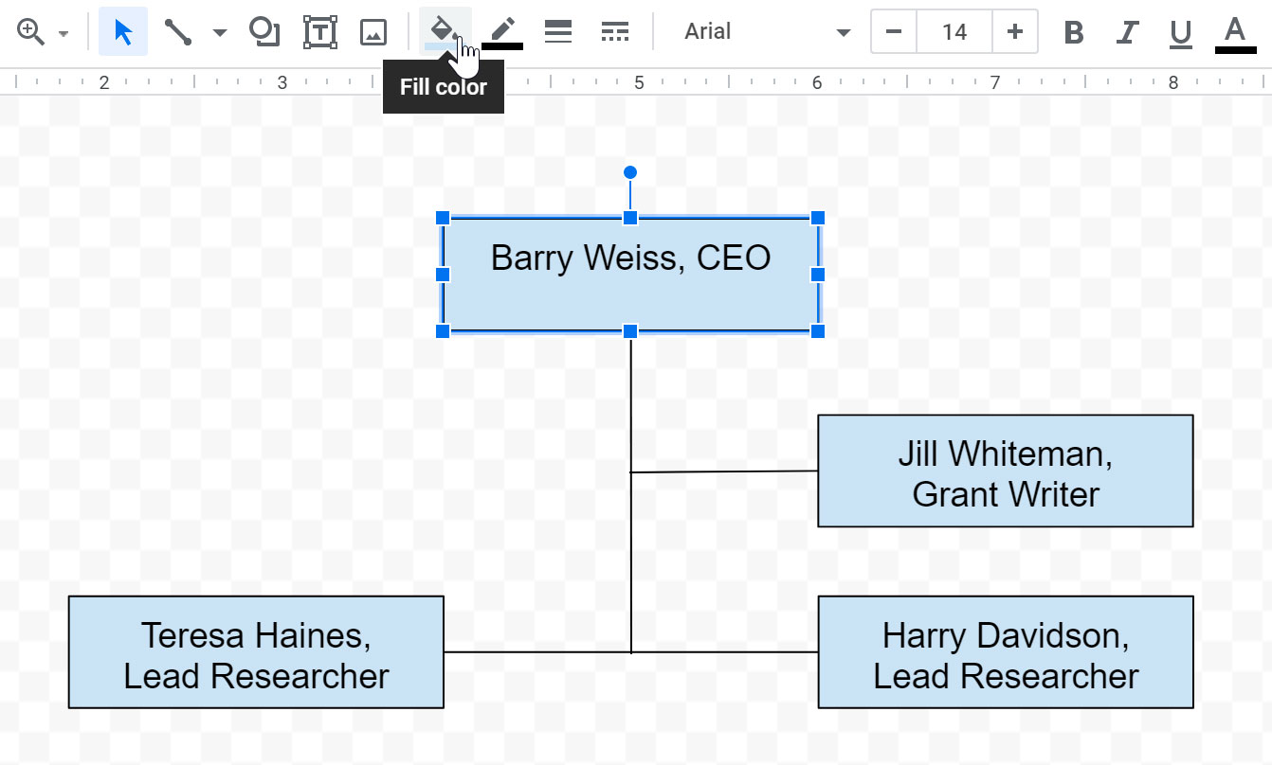Select the Text box tool
This screenshot has width=1272, height=765.
click(x=319, y=32)
